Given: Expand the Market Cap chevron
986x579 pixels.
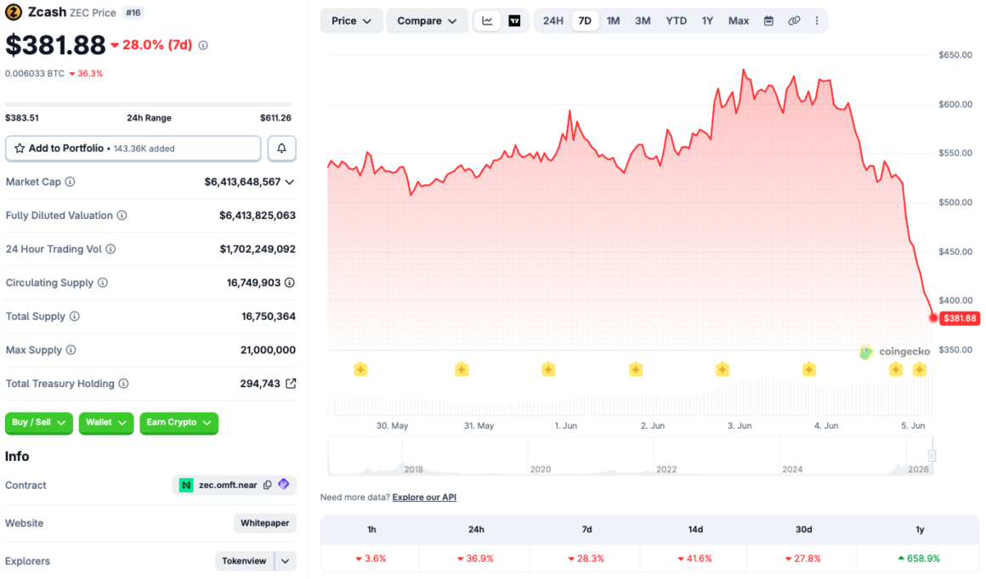Looking at the screenshot, I should coord(289,183).
